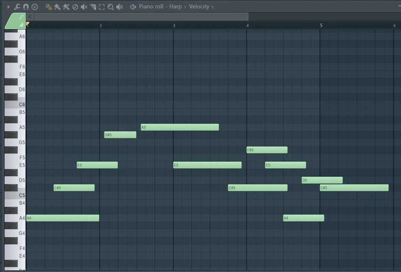Jump to bar 2 on the timeline

coord(101,26)
